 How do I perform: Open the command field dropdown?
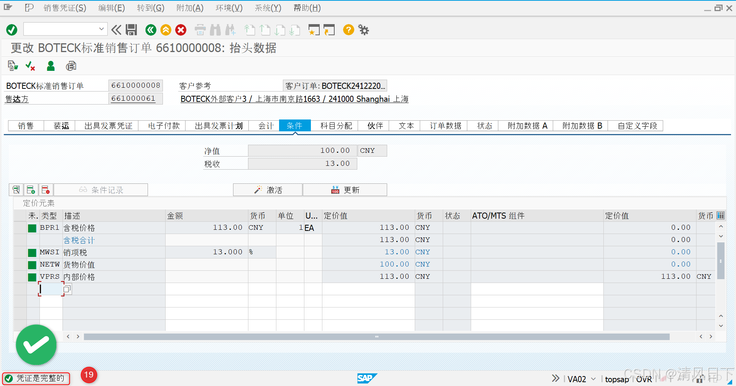click(101, 29)
